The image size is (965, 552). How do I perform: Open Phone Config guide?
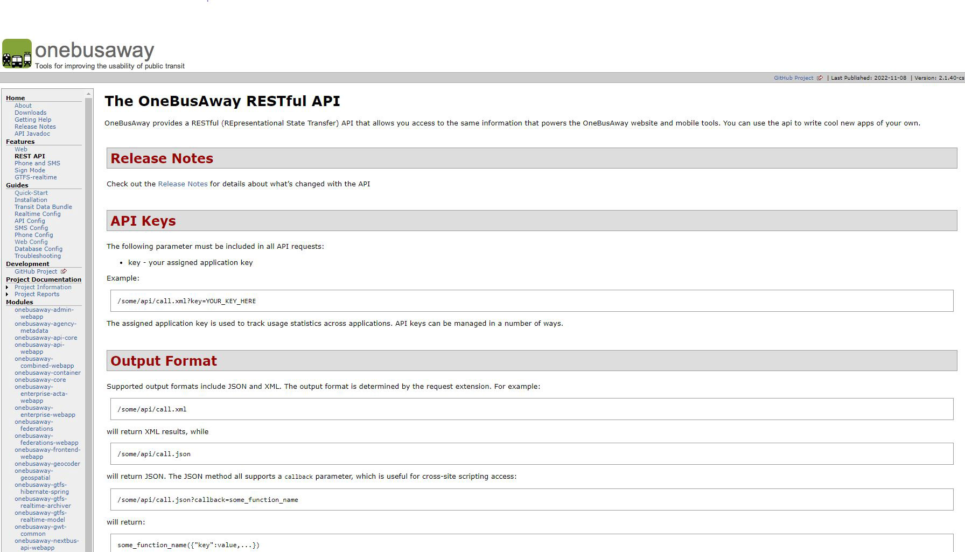[34, 235]
